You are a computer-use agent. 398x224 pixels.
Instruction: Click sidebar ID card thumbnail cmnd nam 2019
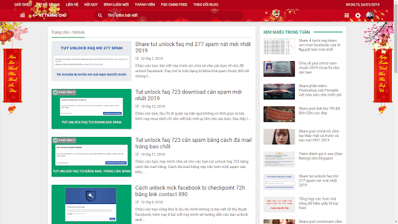[279, 69]
